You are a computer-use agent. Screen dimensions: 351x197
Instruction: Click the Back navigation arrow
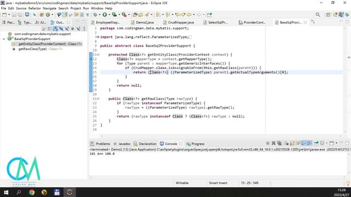(189, 15)
